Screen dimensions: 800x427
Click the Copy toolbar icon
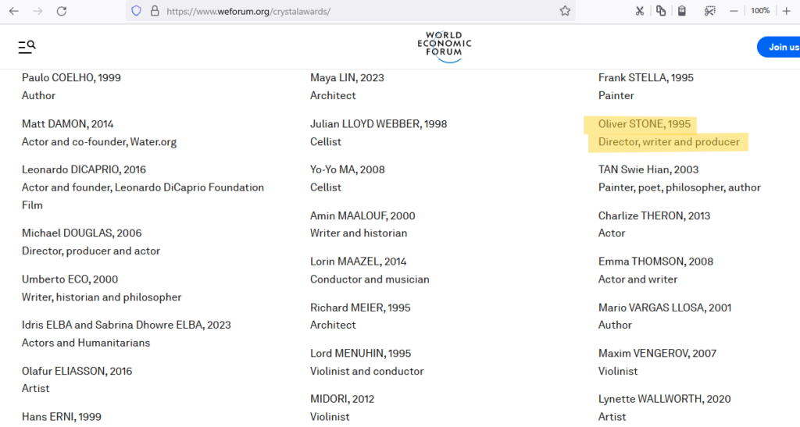tap(661, 11)
